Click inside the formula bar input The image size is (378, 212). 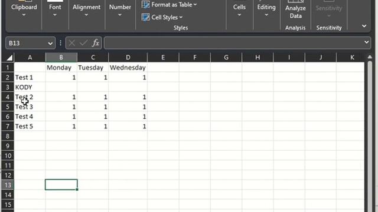233,43
